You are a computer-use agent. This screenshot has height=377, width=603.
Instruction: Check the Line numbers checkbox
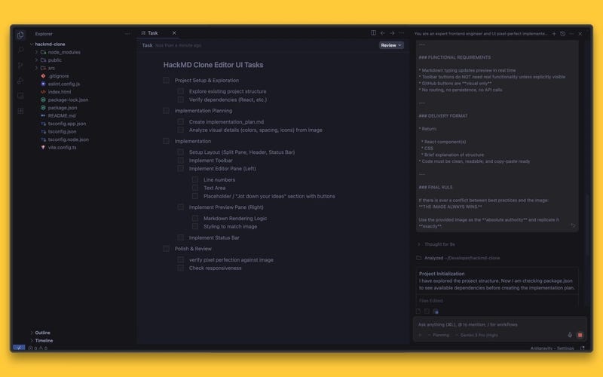pos(195,179)
